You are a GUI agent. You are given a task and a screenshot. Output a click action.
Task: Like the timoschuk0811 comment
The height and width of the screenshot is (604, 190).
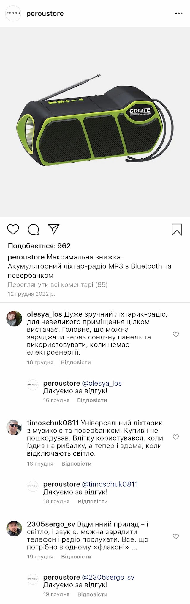176,437
